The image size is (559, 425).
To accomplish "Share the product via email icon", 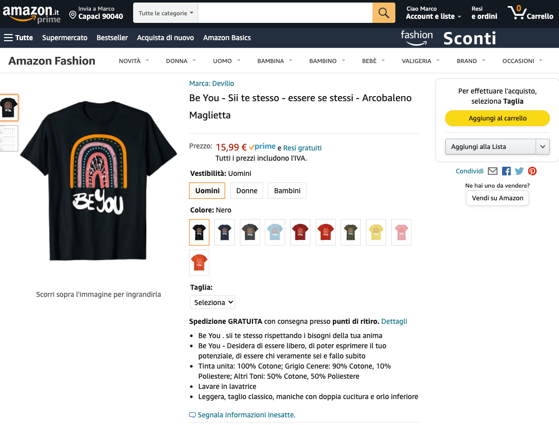I will tap(492, 171).
